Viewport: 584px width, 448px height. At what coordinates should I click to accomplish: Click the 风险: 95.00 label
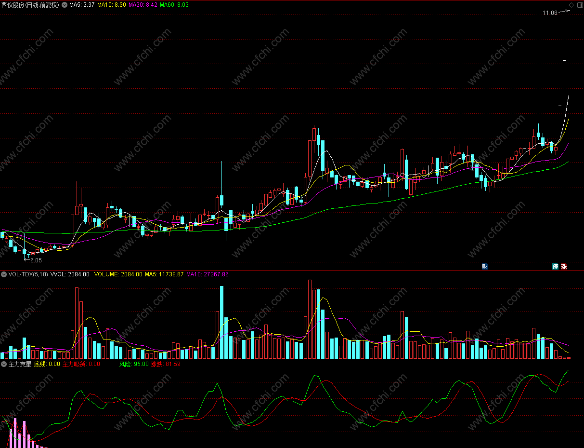(x=134, y=364)
